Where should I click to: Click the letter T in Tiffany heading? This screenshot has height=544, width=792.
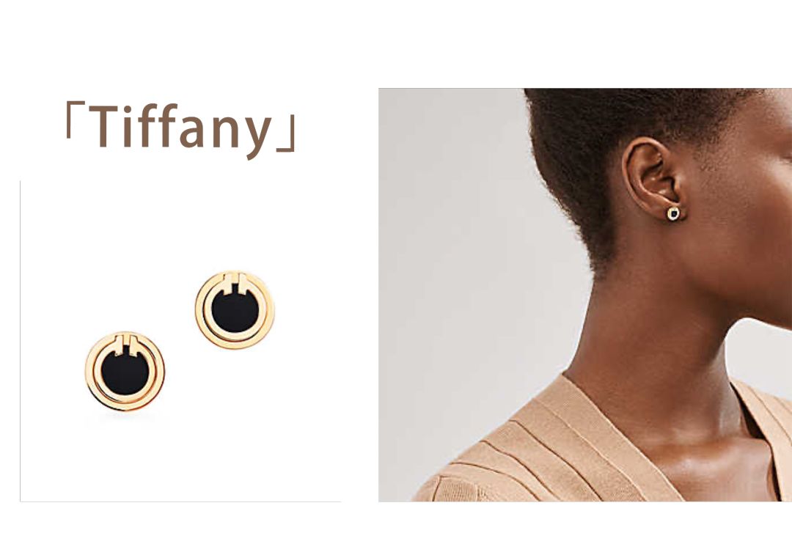click(105, 126)
